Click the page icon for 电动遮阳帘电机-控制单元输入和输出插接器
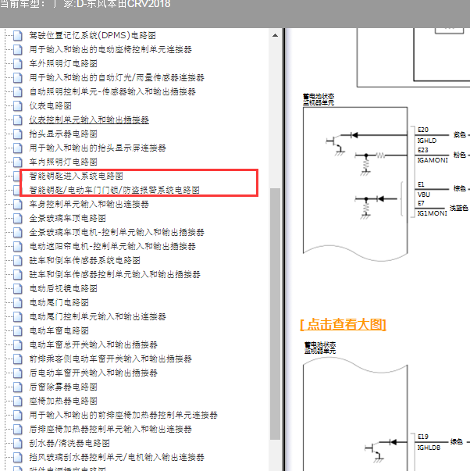This screenshot has width=470, height=471. (x=18, y=246)
